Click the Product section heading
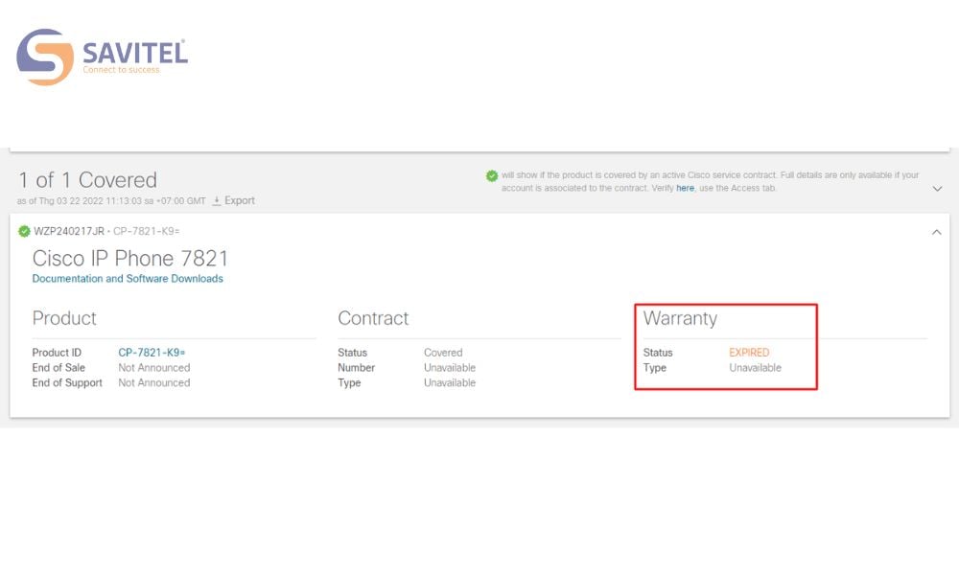This screenshot has height=575, width=959. pos(64,318)
